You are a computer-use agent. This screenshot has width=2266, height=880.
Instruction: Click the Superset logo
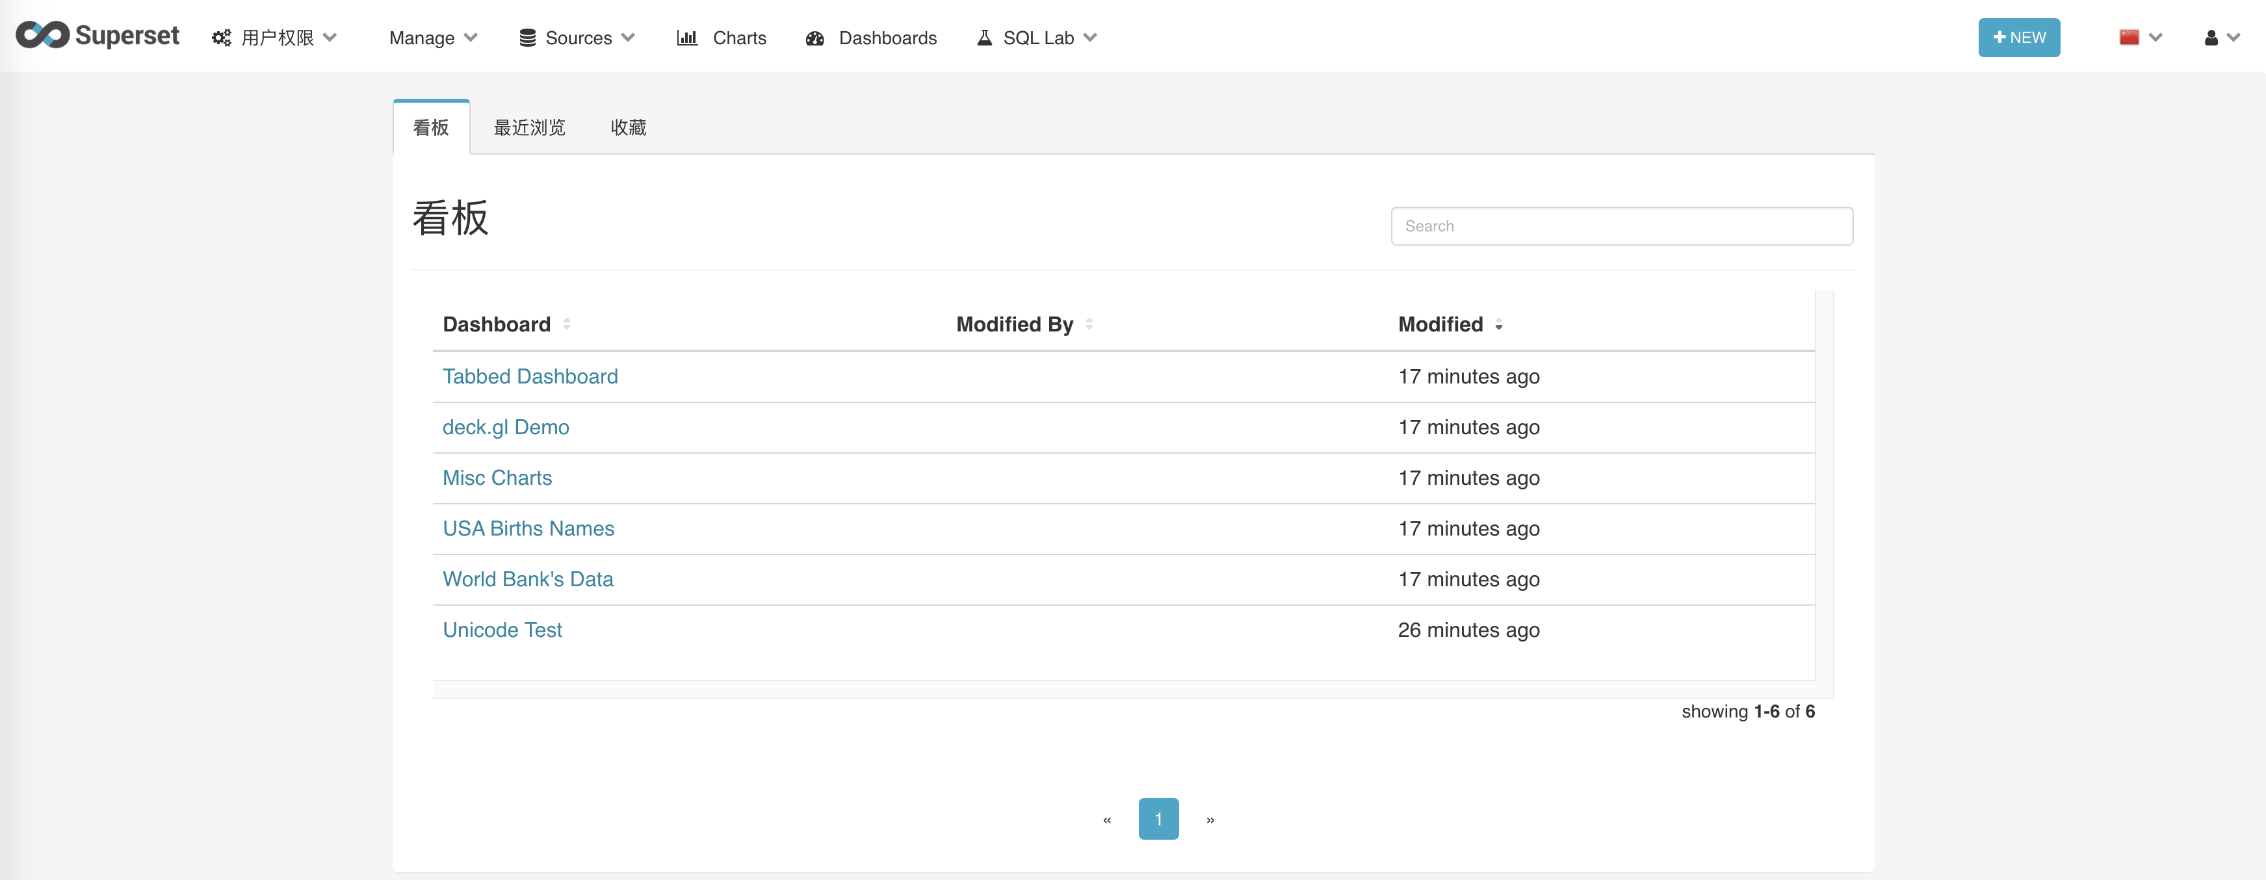(98, 35)
